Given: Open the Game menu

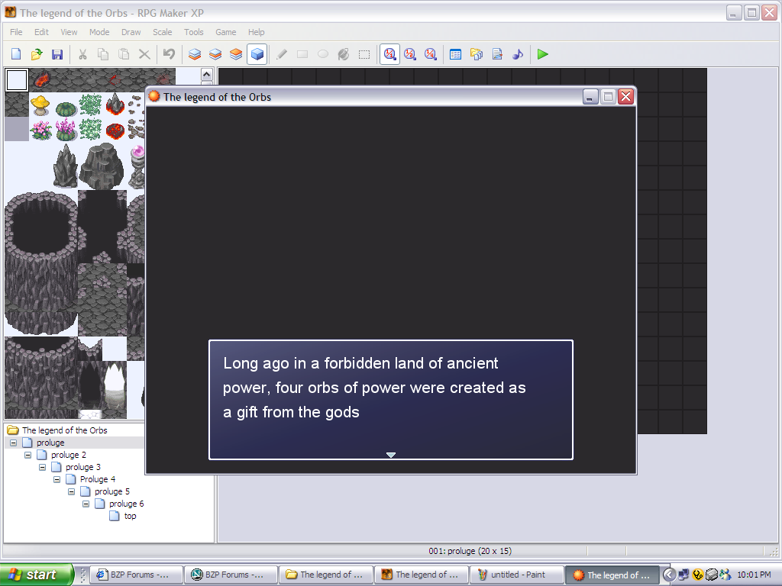Looking at the screenshot, I should [x=225, y=32].
